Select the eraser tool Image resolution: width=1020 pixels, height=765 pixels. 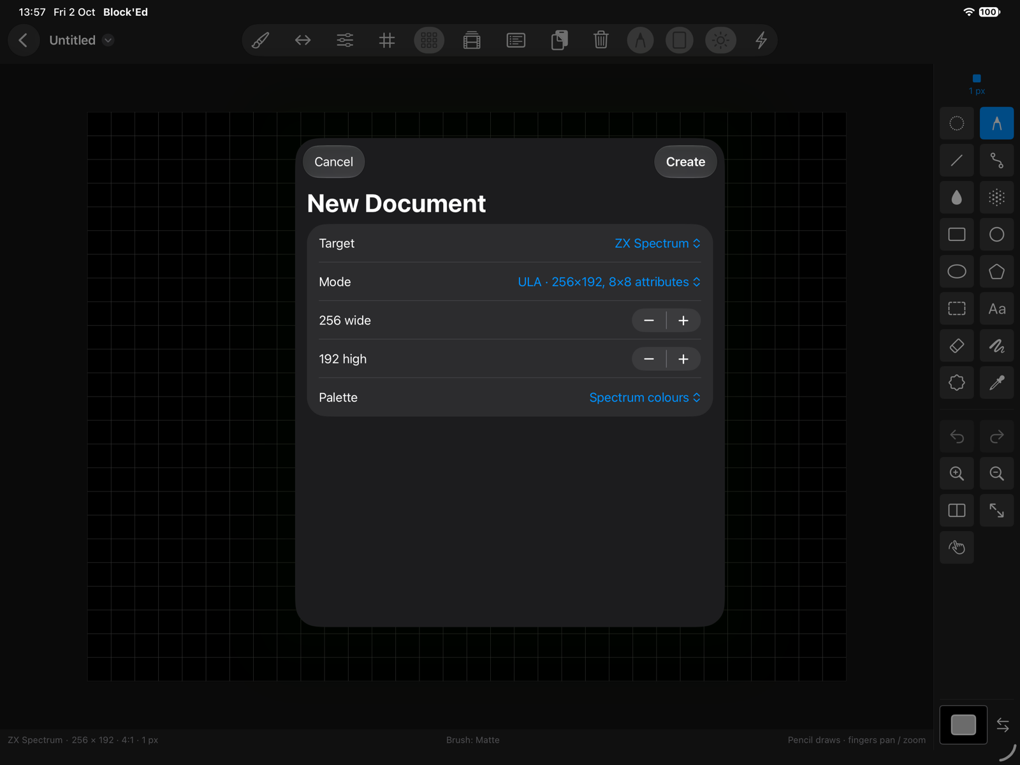(957, 346)
